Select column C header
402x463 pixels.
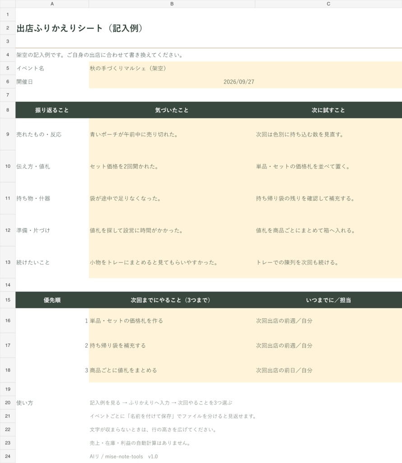click(328, 4)
